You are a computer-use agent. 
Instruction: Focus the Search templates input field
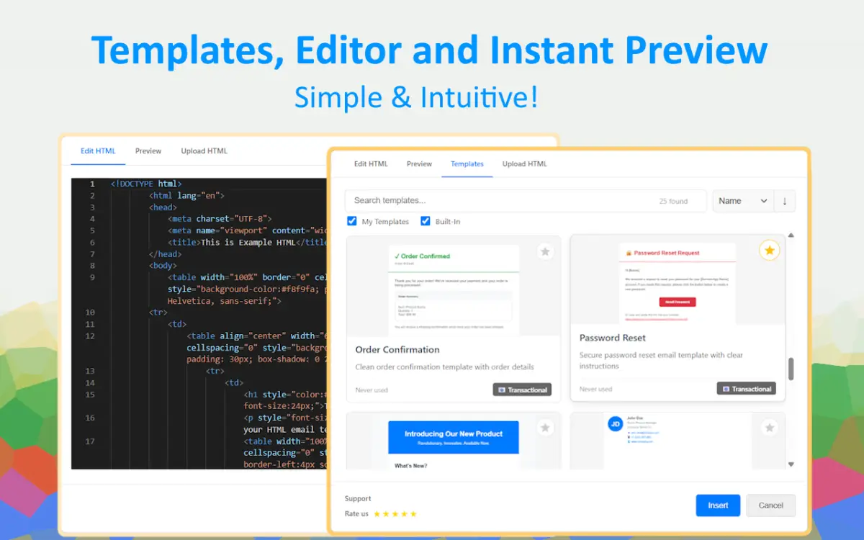click(x=504, y=201)
